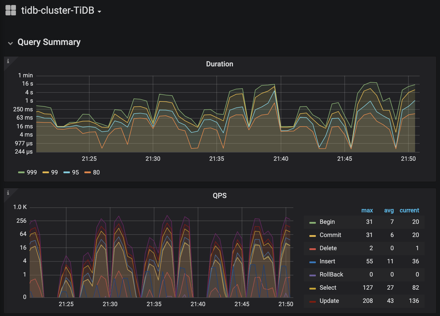The image size is (440, 316).
Task: Click the 1.0 K label on QPS y-axis
Action: pyautogui.click(x=20, y=207)
